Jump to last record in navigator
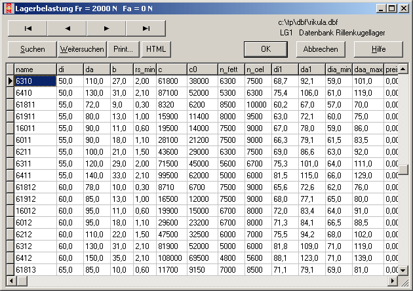The image size is (413, 291). 146,28
